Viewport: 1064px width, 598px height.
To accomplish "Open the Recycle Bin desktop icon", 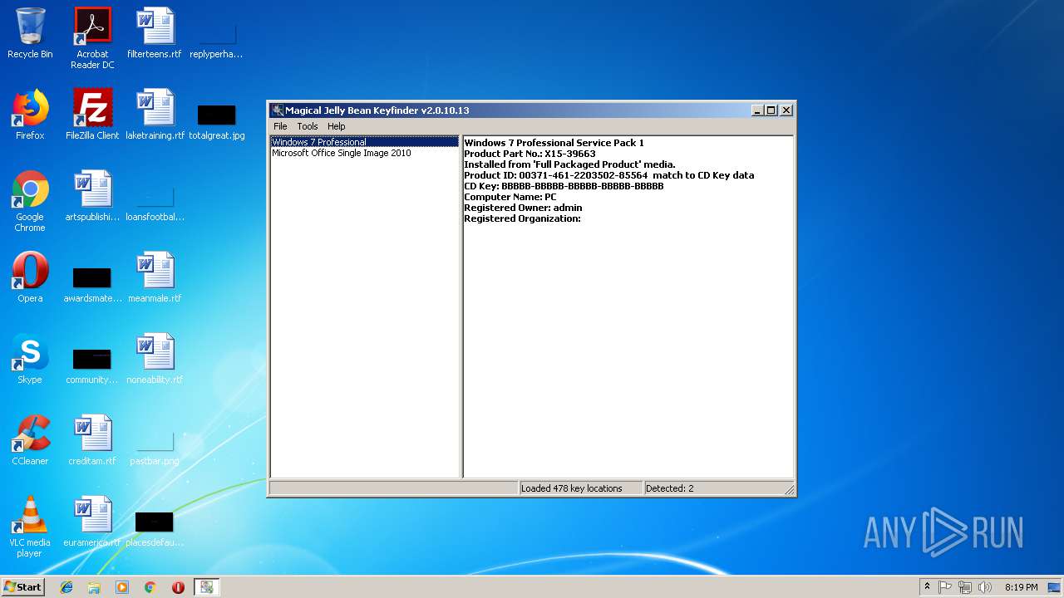I will pos(30,33).
